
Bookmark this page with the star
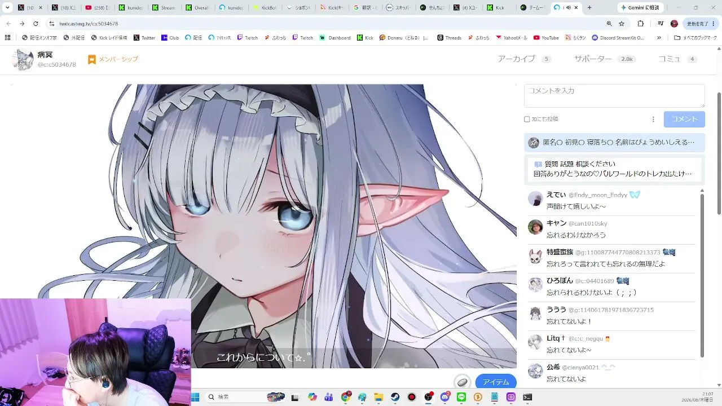pos(622,24)
